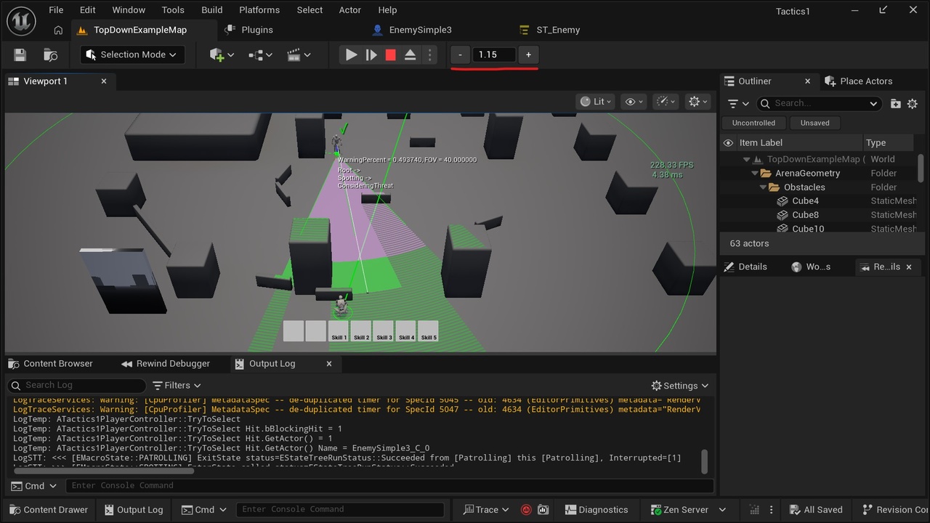930x523 pixels.
Task: Open the Diagnostics button in the status bar
Action: (596, 510)
